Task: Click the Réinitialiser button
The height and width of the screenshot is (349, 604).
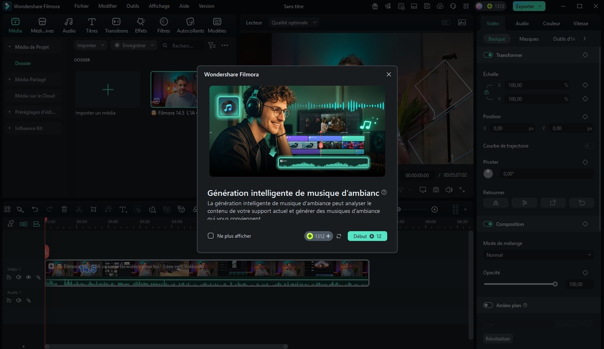Action: tap(498, 338)
